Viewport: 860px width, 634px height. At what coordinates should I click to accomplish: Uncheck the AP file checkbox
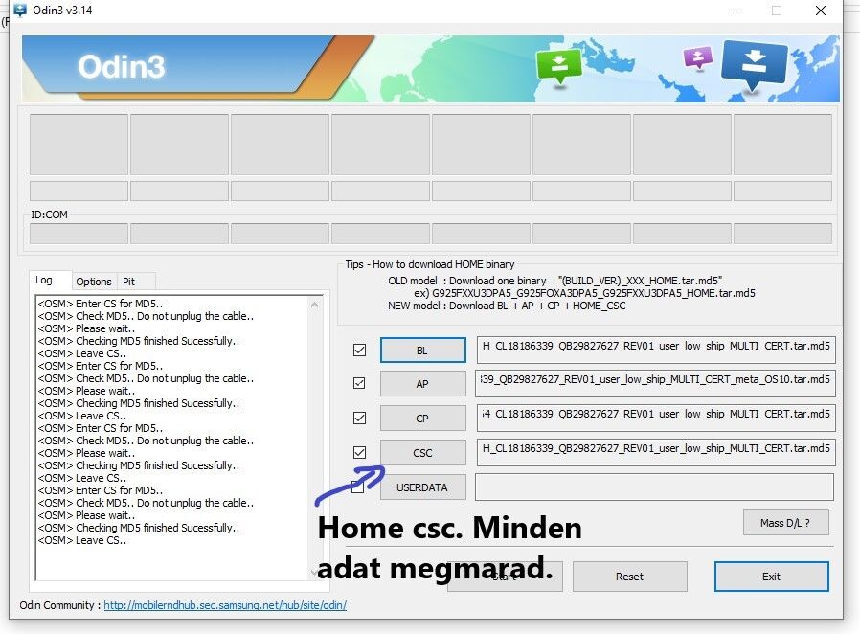(359, 383)
